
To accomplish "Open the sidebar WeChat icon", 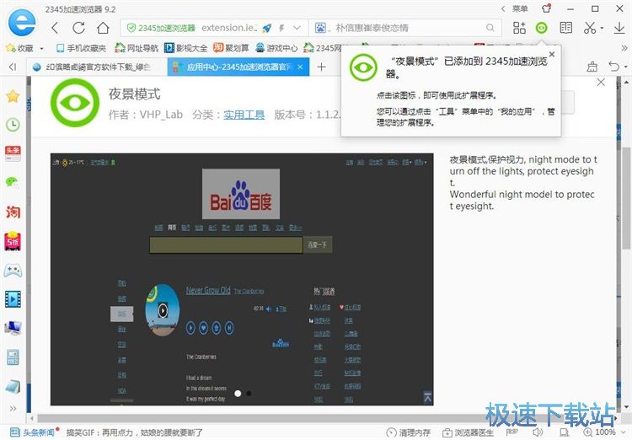I will (13, 182).
